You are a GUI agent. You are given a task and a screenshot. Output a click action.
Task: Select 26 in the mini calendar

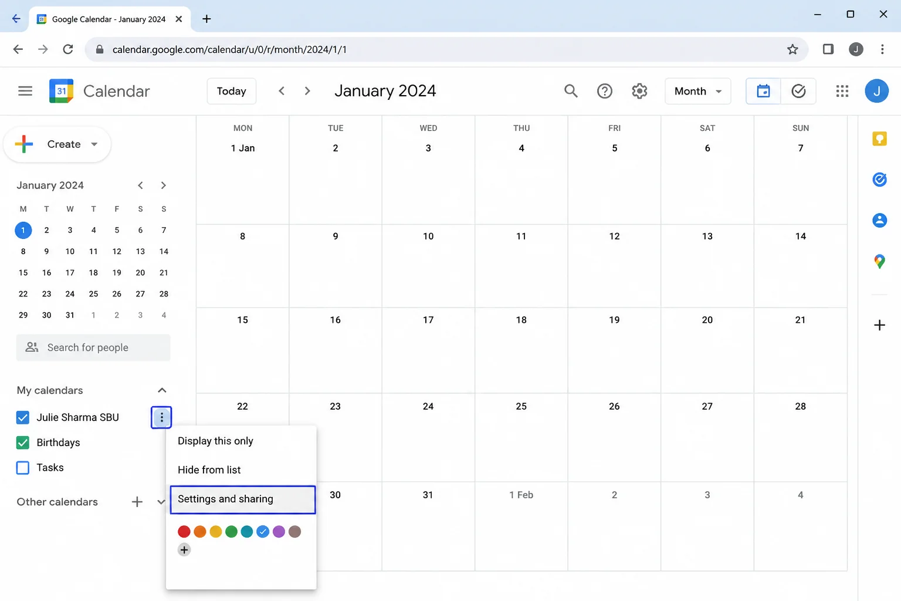pyautogui.click(x=117, y=294)
